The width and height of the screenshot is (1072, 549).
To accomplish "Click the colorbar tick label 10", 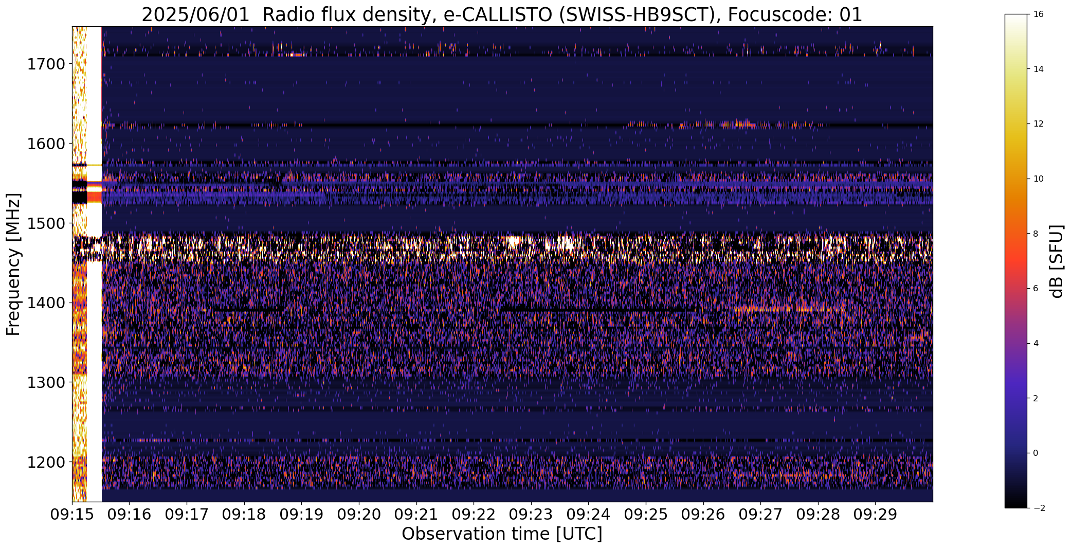I will pyautogui.click(x=1039, y=179).
